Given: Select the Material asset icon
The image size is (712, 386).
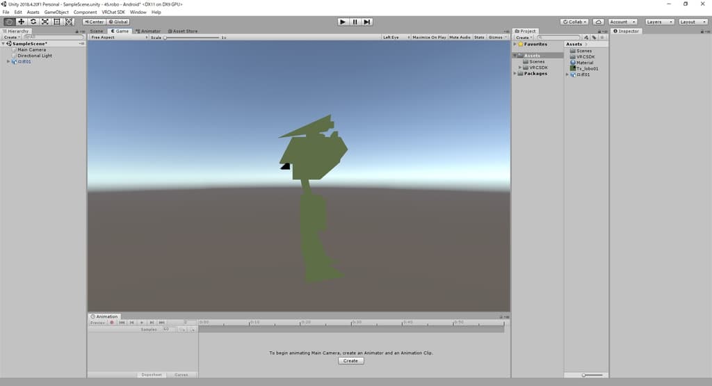Looking at the screenshot, I should 573,63.
